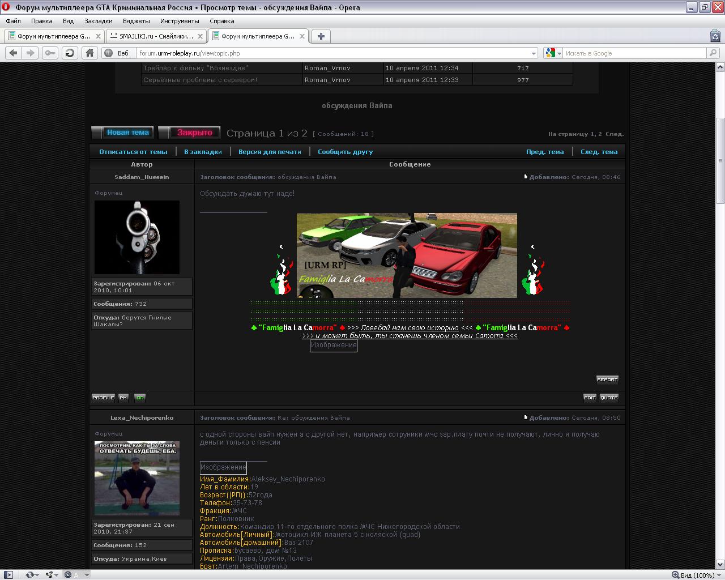Click the address bar URL field
This screenshot has height=580, width=725.
pos(334,53)
